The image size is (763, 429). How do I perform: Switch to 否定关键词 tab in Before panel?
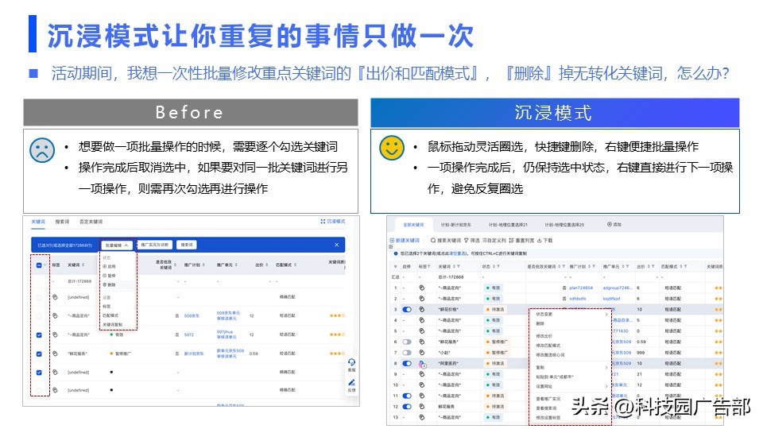(x=91, y=222)
